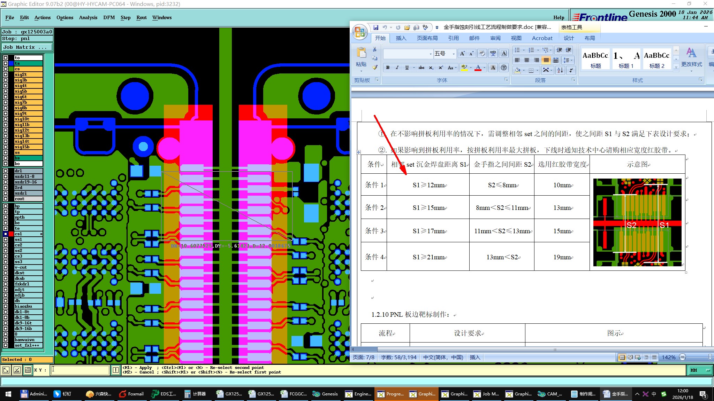
Task: Click the XY coordinate input field
Action: (80, 370)
